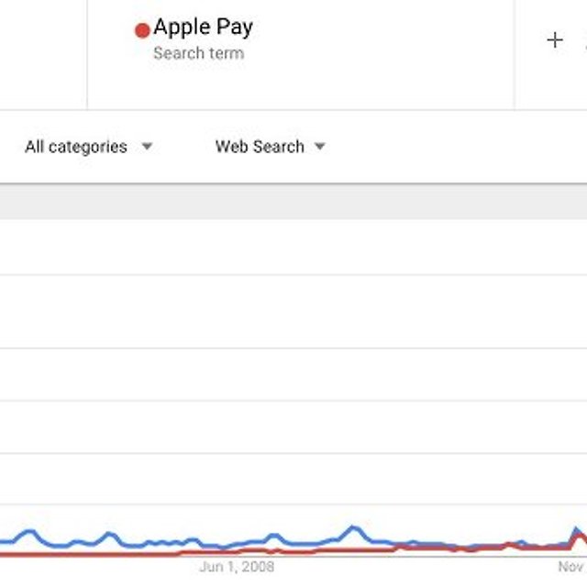
Task: Click the blue peak above Jun 1, 2008
Action: (274, 536)
